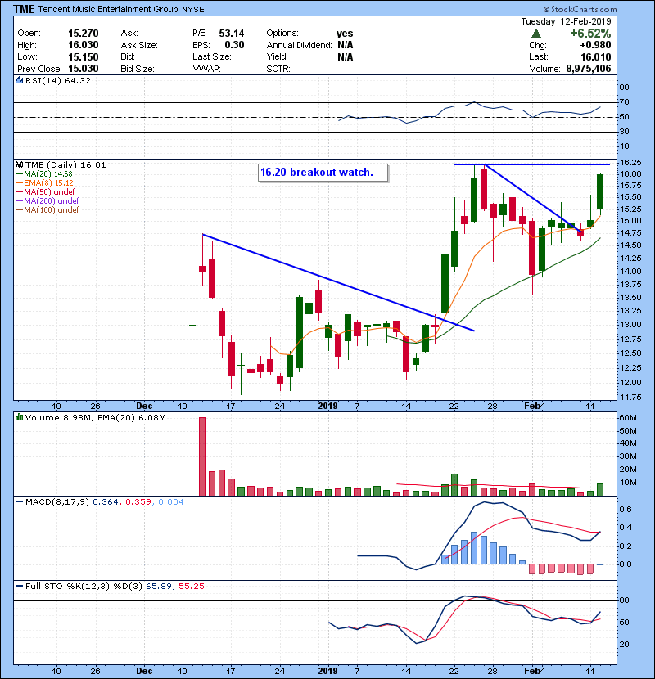
Task: Click the tallest red volume bar
Action: click(202, 456)
